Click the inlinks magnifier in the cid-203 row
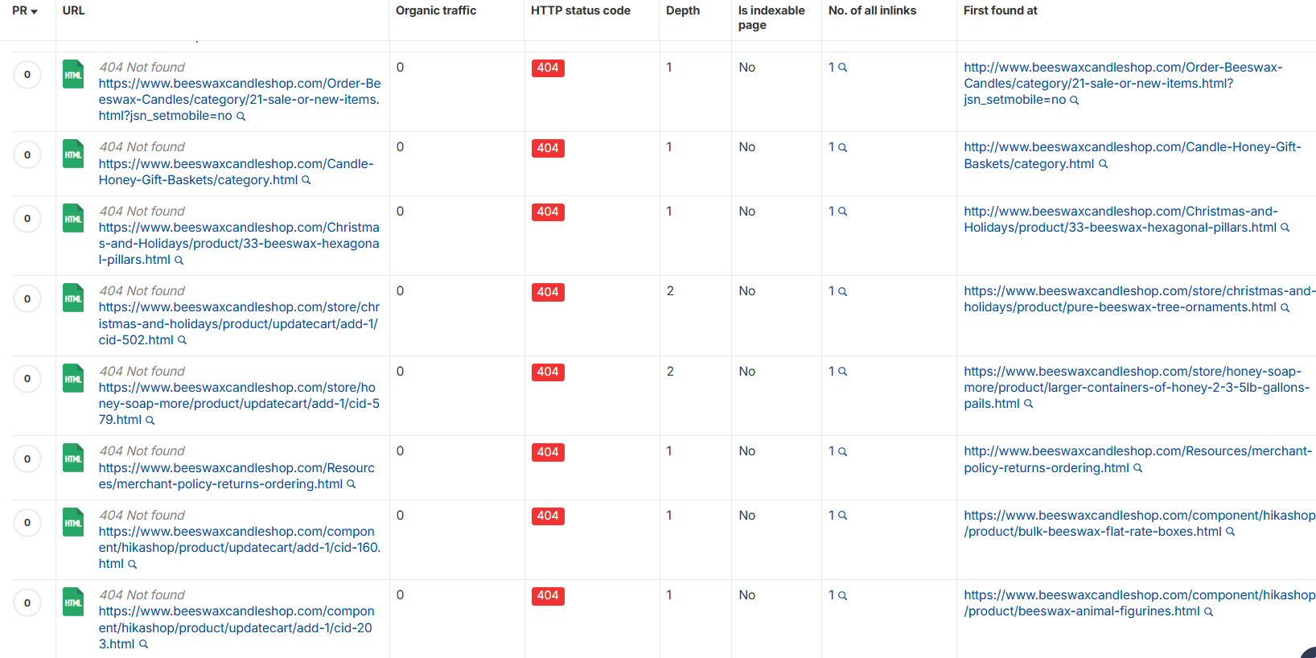Viewport: 1316px width, 658px height. point(843,596)
